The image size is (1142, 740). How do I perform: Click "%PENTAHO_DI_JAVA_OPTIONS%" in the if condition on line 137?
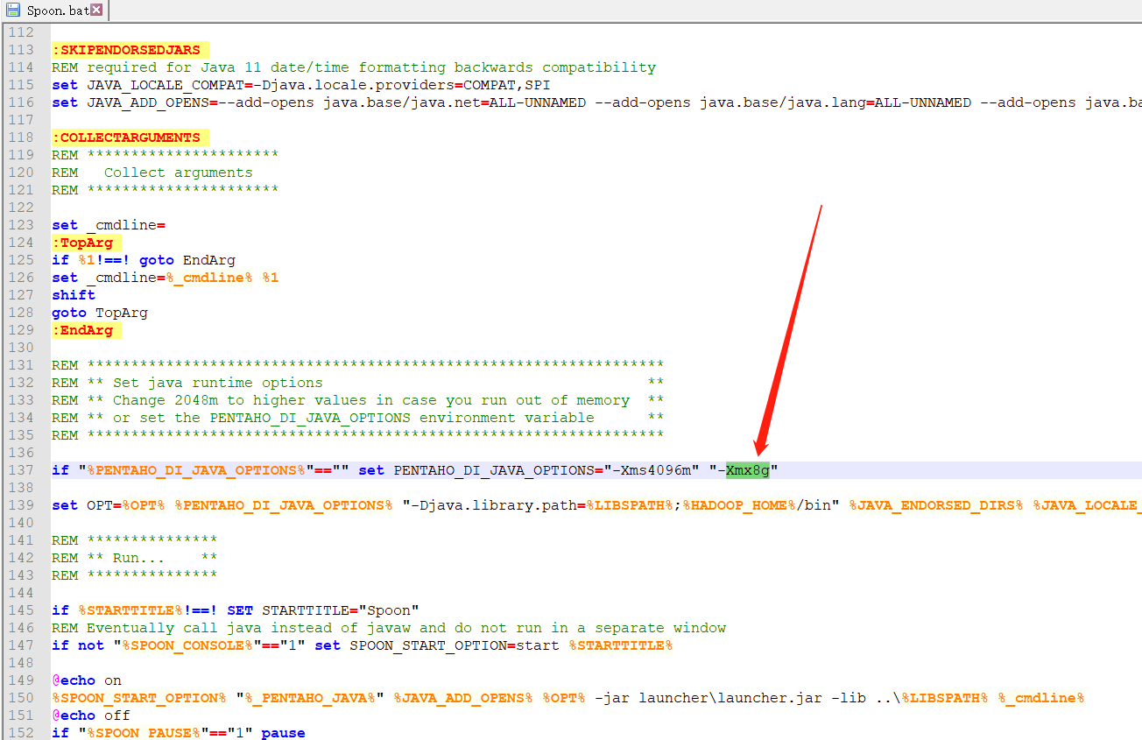pos(195,470)
